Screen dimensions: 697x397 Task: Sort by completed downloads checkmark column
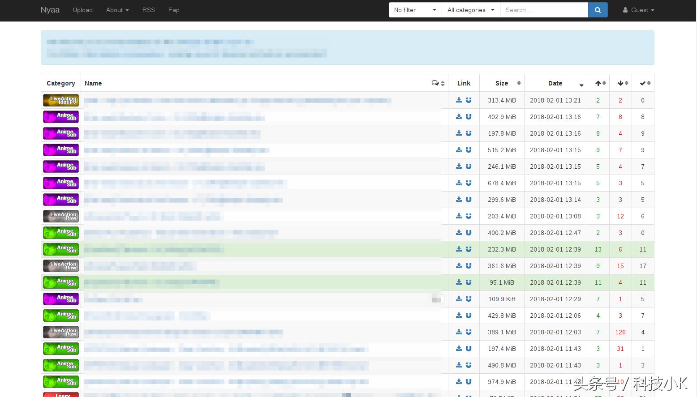(643, 83)
